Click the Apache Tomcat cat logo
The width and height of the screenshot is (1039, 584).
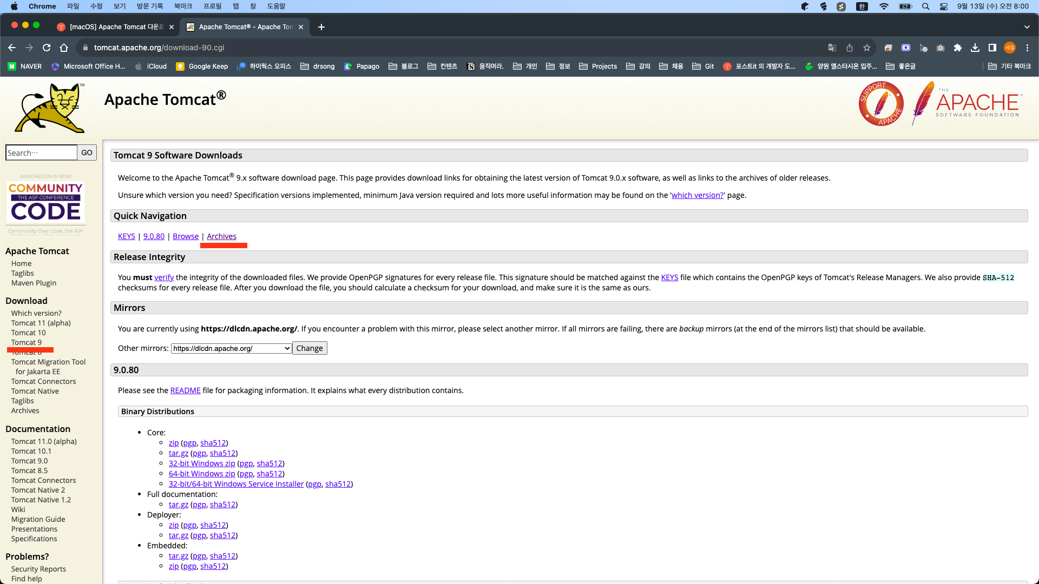(50, 108)
